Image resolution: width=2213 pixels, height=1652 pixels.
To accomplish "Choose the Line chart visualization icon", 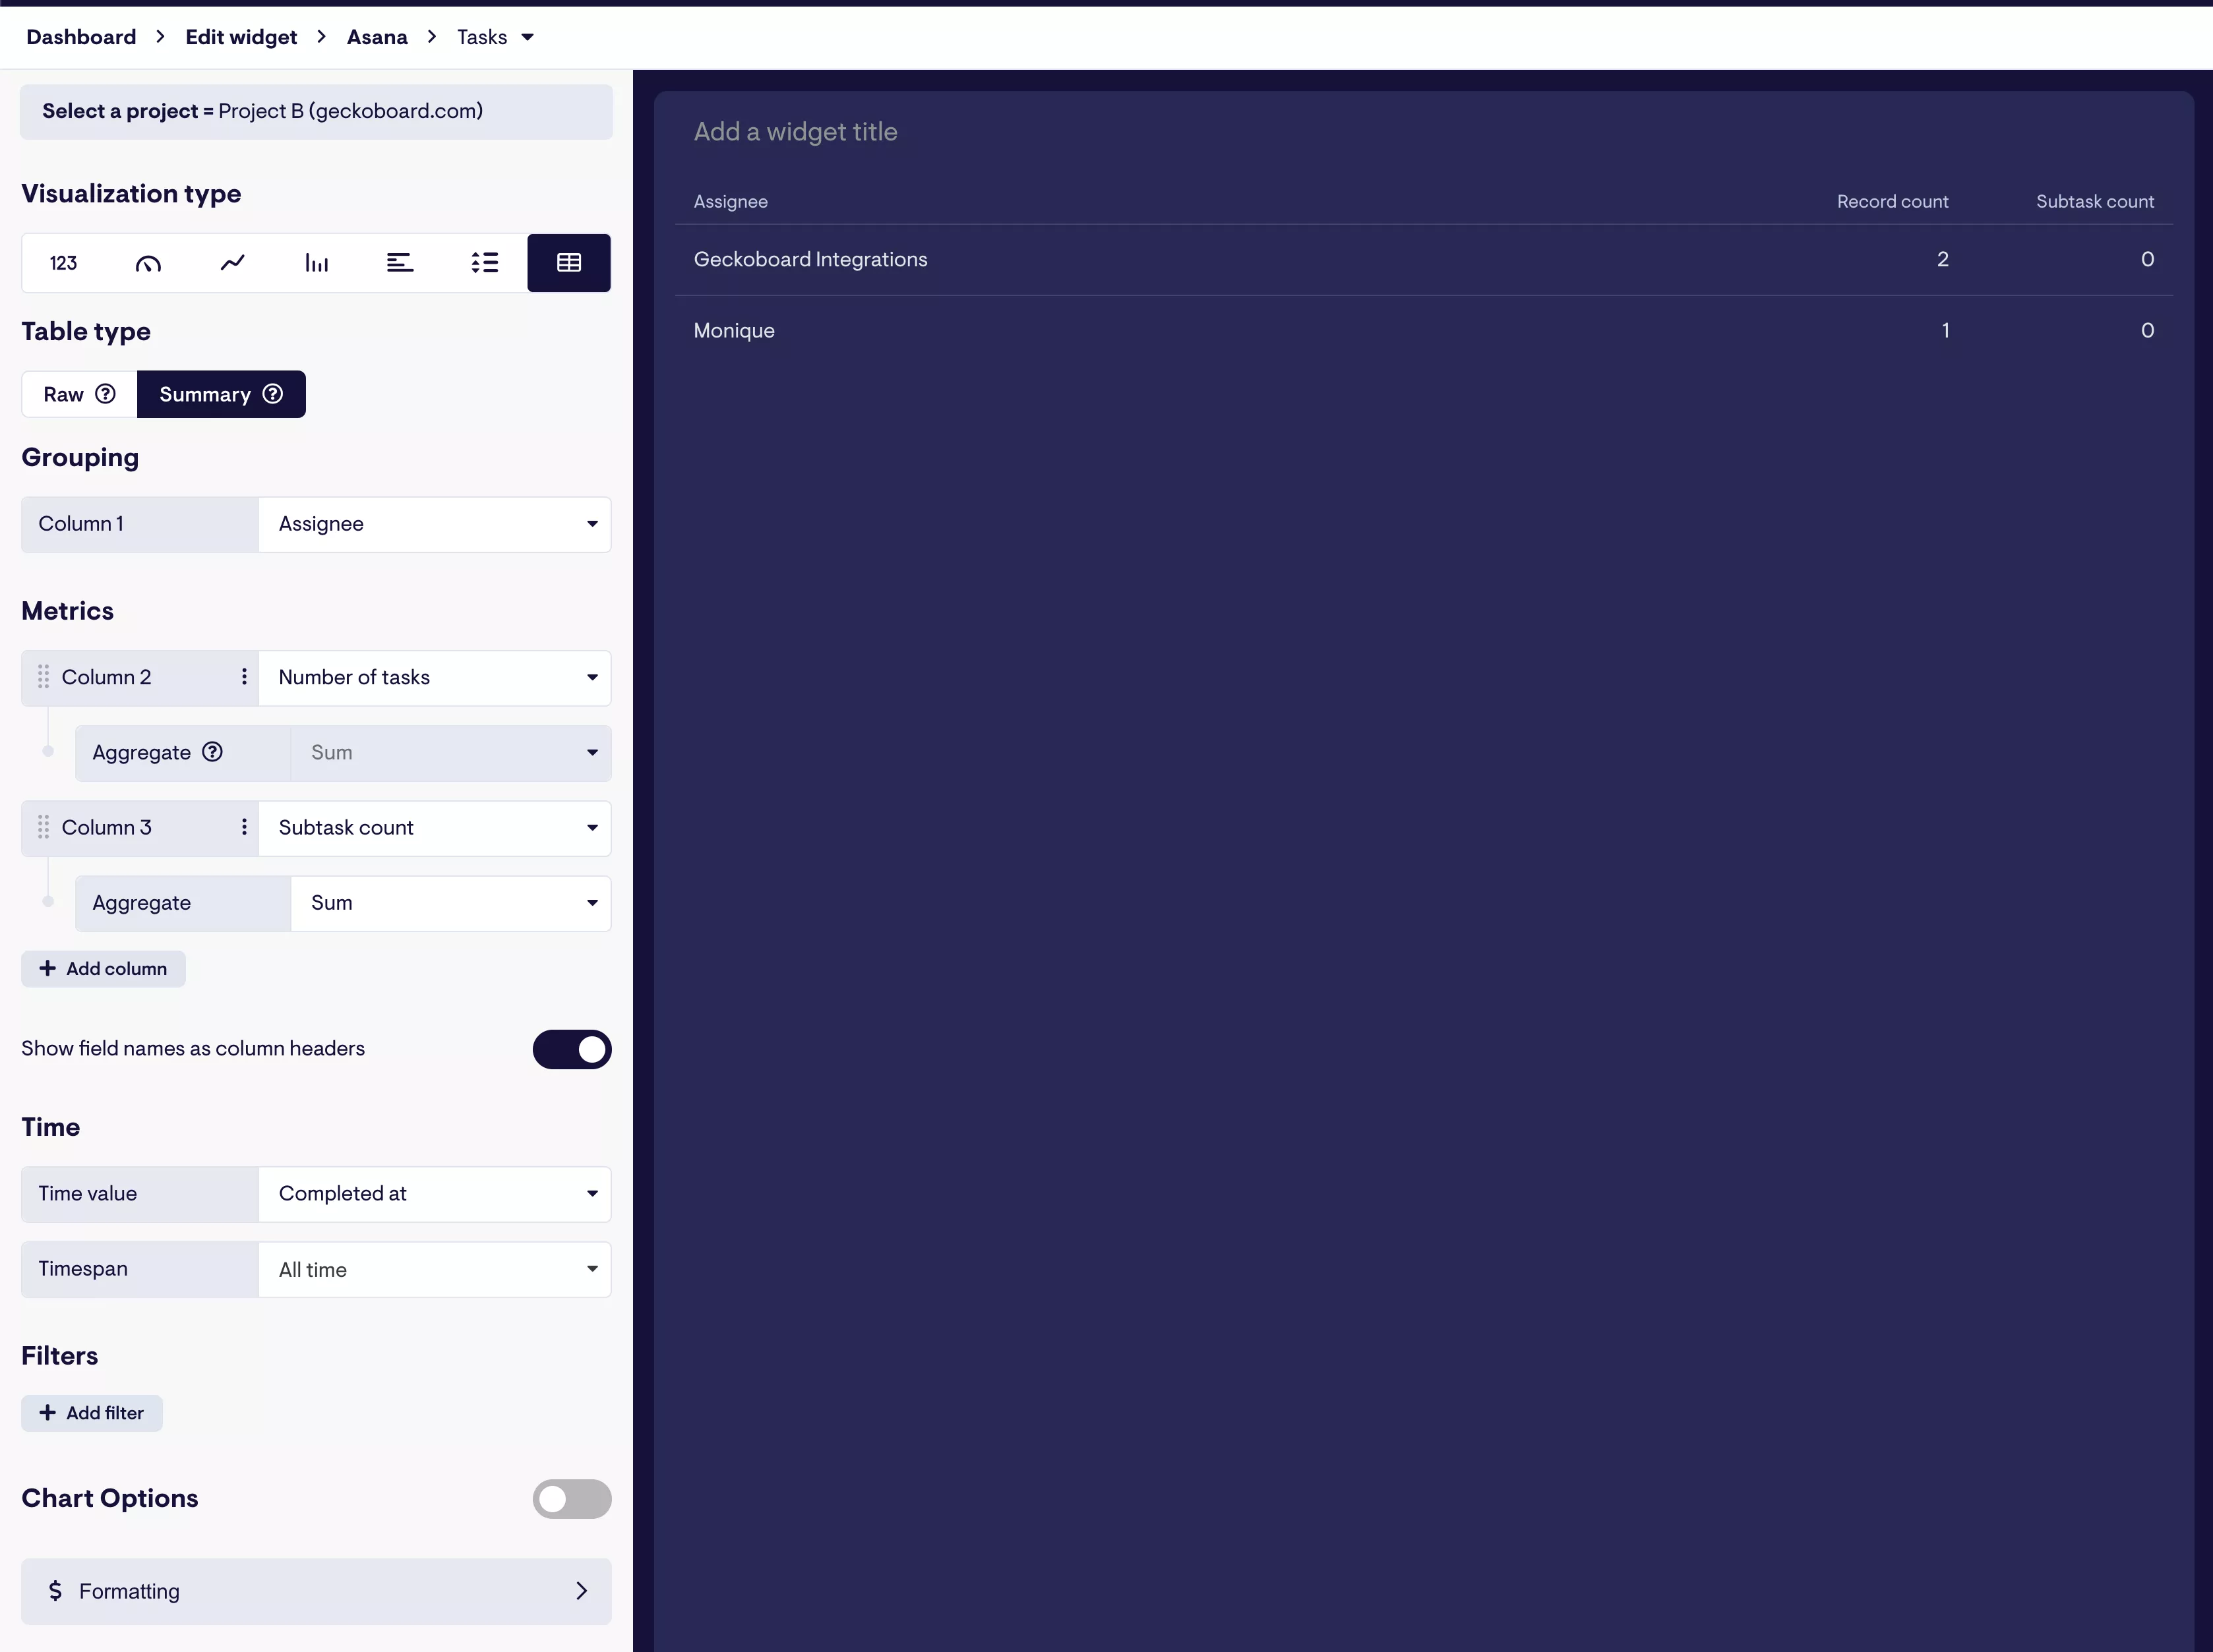I will tap(232, 263).
